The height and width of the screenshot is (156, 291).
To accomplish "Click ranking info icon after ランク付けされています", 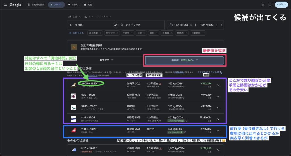I will point(111,73).
